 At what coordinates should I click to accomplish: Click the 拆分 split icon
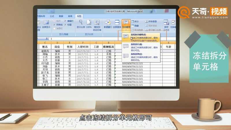133,22
